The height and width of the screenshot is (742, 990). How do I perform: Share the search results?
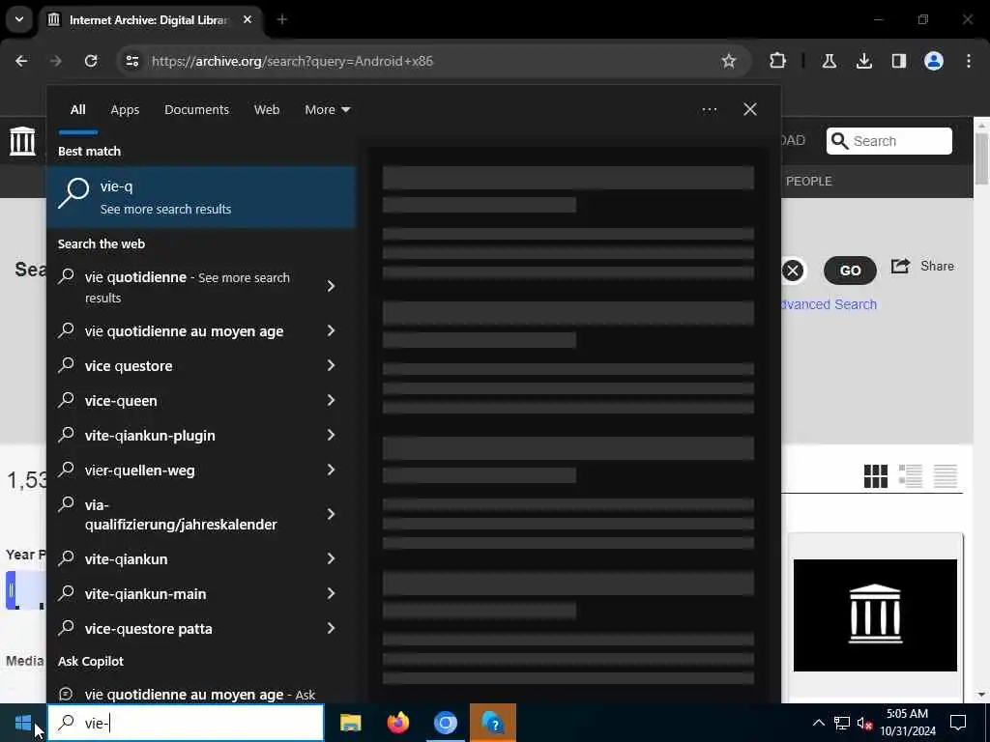click(922, 267)
